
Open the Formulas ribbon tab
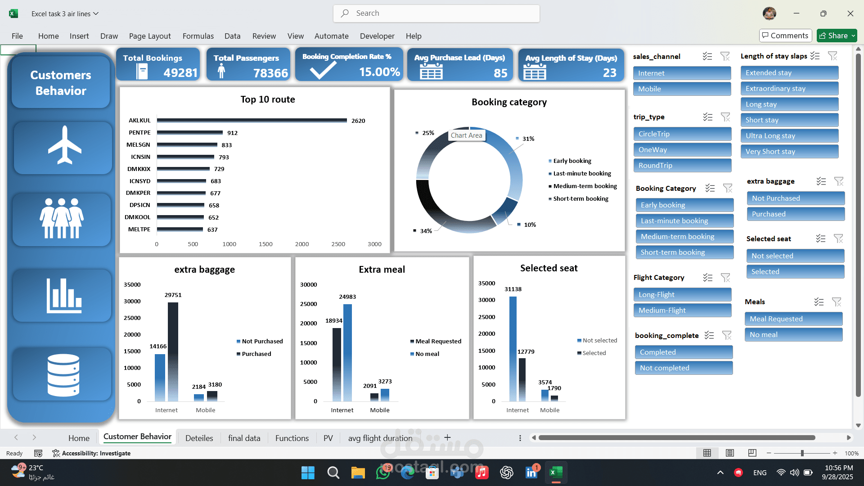click(198, 36)
